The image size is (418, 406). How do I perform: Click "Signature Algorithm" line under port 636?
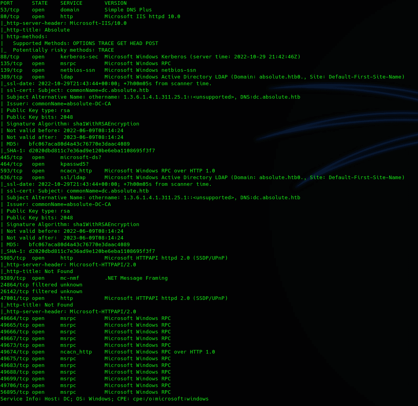pos(70,225)
